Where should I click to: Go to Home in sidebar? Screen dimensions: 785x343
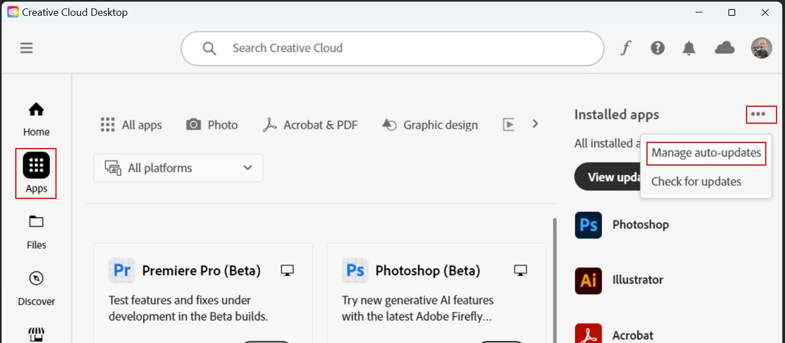click(36, 119)
